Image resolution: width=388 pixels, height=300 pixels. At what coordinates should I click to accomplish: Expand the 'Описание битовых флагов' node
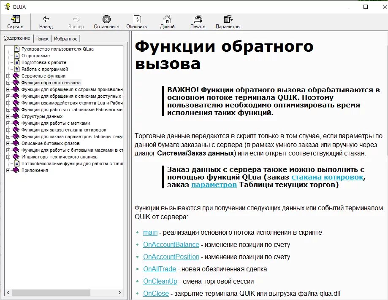coord(8,143)
